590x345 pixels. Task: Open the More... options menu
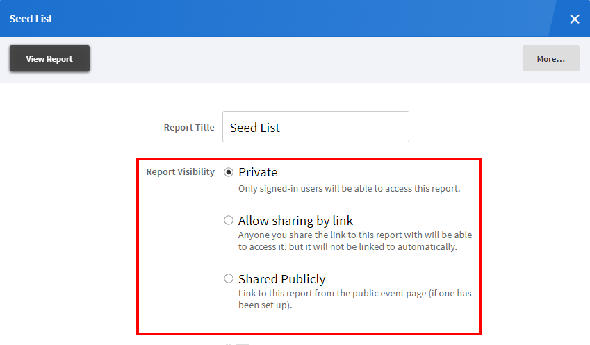[x=550, y=59]
